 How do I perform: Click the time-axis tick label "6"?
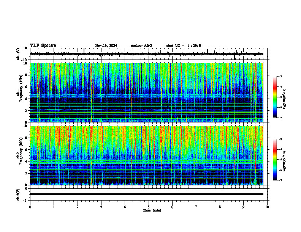(x=172, y=207)
